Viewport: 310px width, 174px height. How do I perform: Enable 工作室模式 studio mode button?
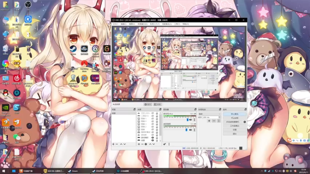(234, 126)
